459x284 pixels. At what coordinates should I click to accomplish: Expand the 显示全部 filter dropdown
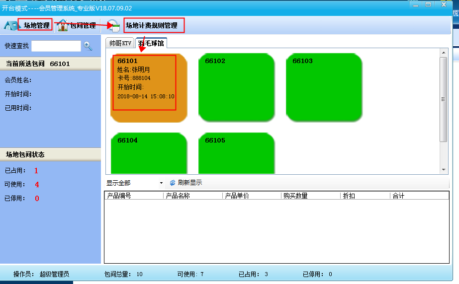(161, 183)
